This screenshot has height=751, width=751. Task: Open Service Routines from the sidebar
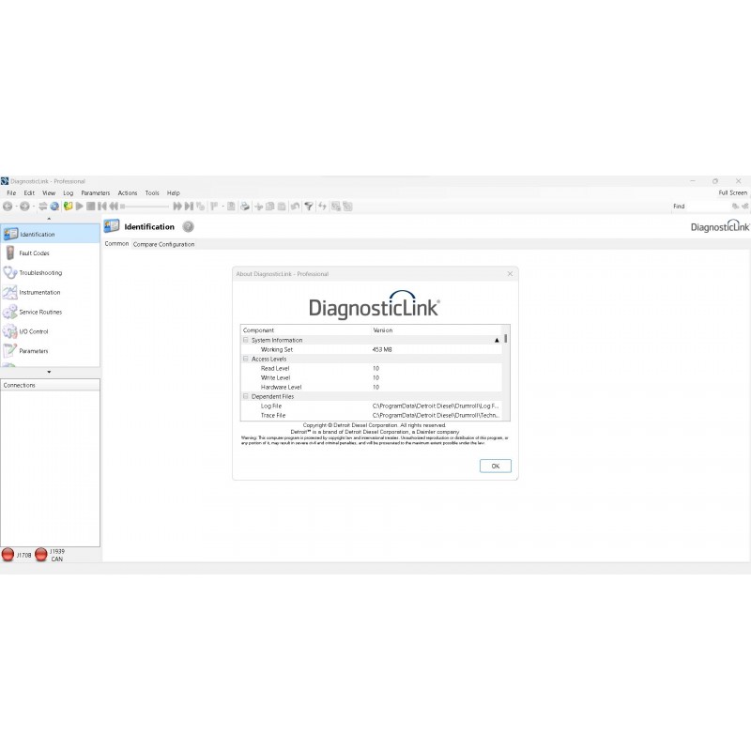click(51, 312)
